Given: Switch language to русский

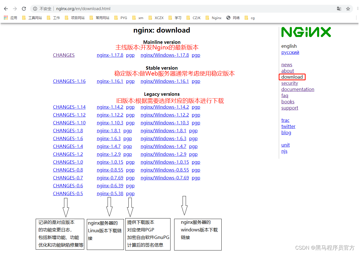Looking at the screenshot, I should coord(290,52).
